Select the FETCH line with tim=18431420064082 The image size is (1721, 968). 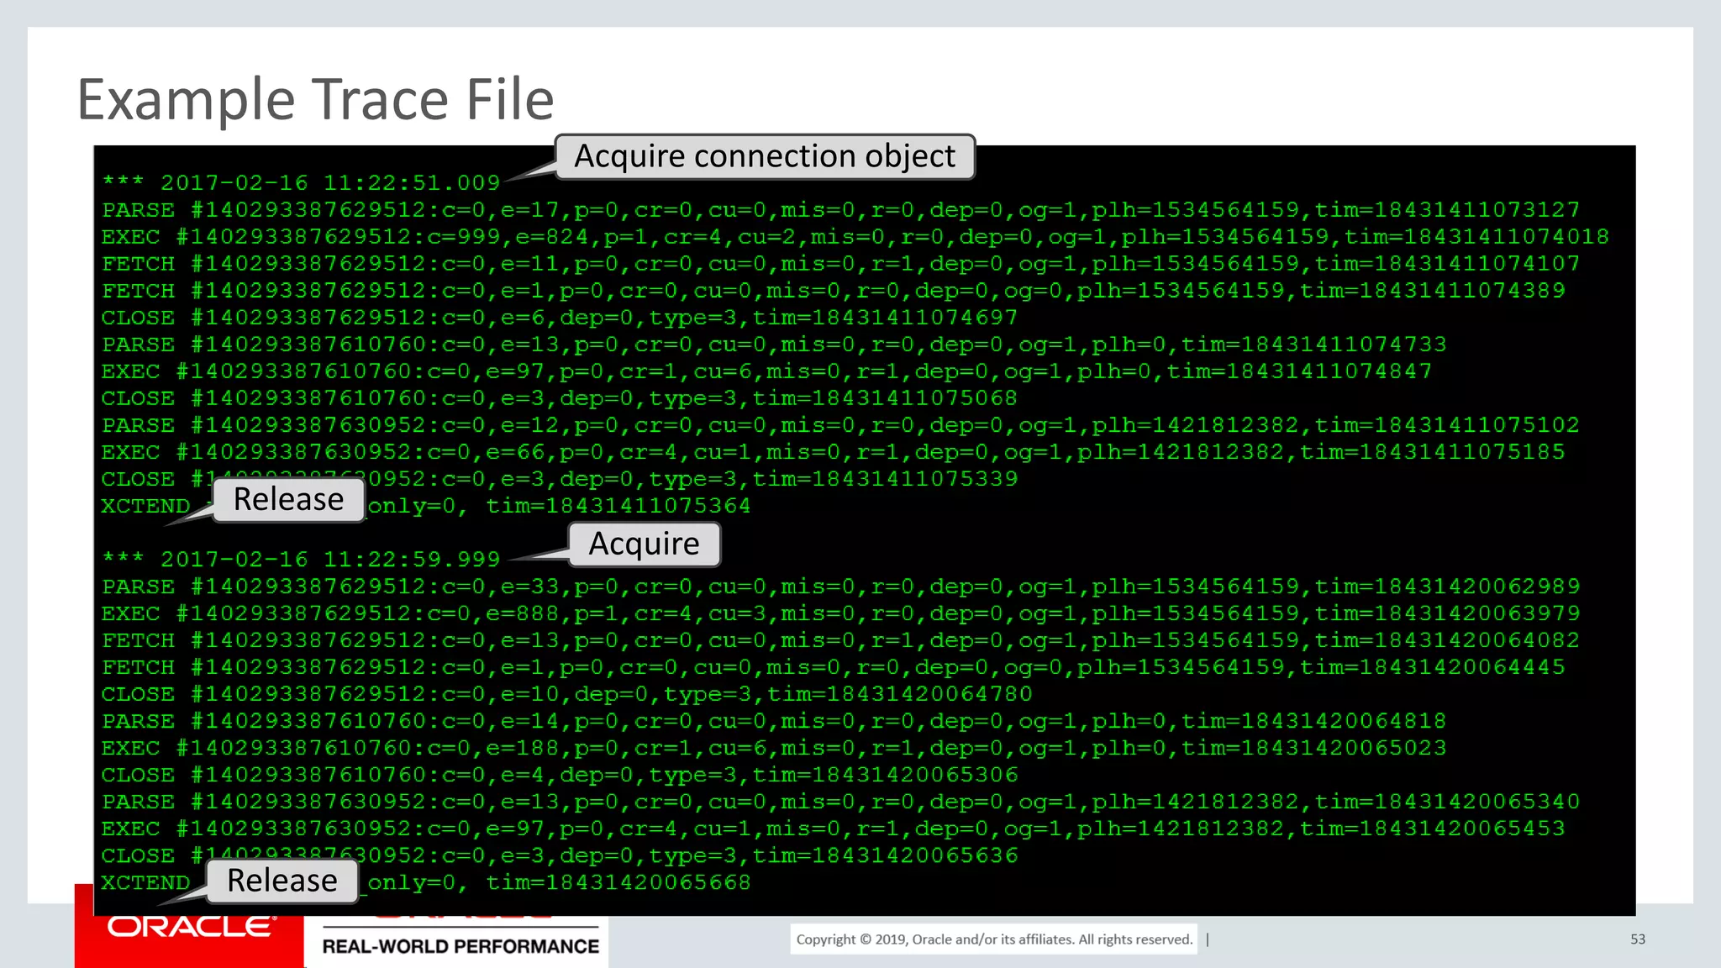[840, 639]
